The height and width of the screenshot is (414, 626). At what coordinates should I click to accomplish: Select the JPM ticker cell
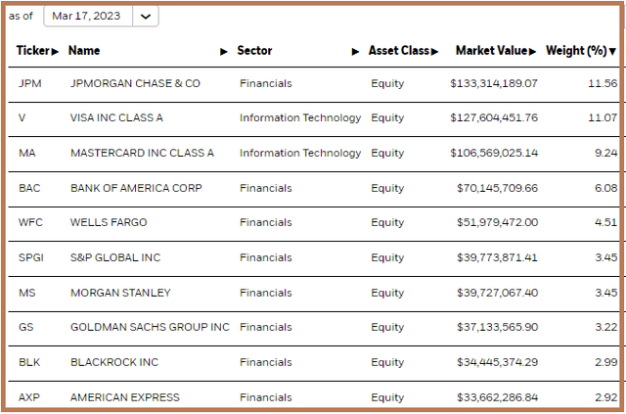[x=30, y=83]
